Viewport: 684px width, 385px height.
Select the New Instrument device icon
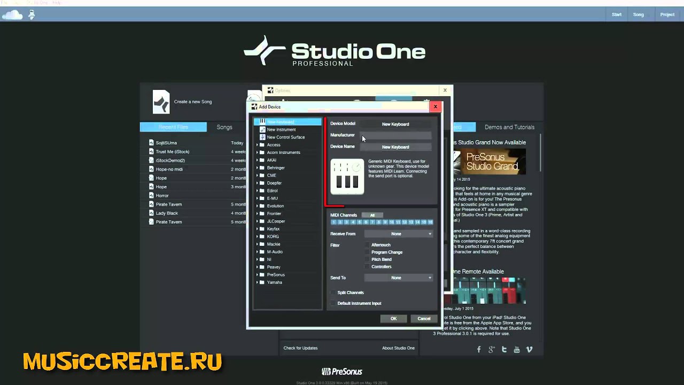(262, 129)
